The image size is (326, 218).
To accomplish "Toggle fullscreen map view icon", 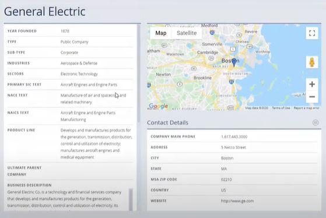I will (312, 33).
